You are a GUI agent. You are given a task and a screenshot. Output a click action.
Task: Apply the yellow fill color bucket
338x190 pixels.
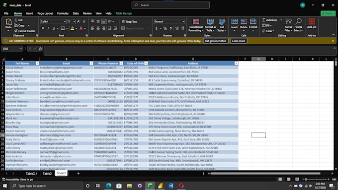72,28
